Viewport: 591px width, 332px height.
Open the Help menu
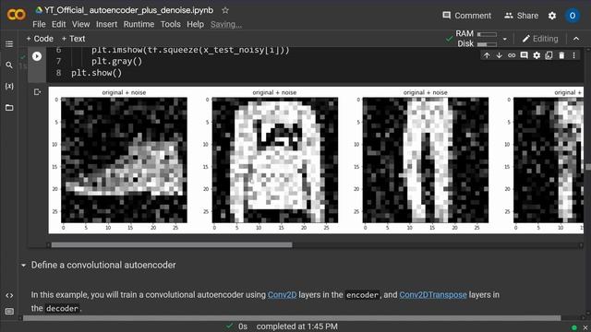[195, 25]
